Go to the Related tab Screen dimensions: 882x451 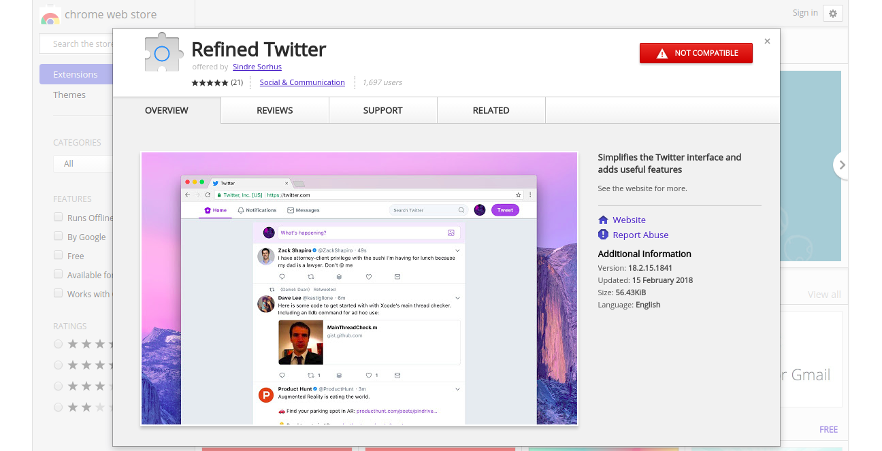click(x=491, y=110)
